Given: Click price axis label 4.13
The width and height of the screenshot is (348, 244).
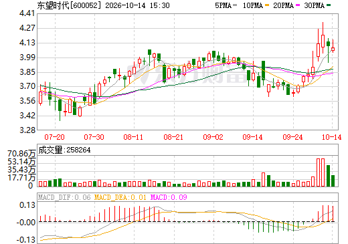Looking at the screenshot, I should (27, 43).
